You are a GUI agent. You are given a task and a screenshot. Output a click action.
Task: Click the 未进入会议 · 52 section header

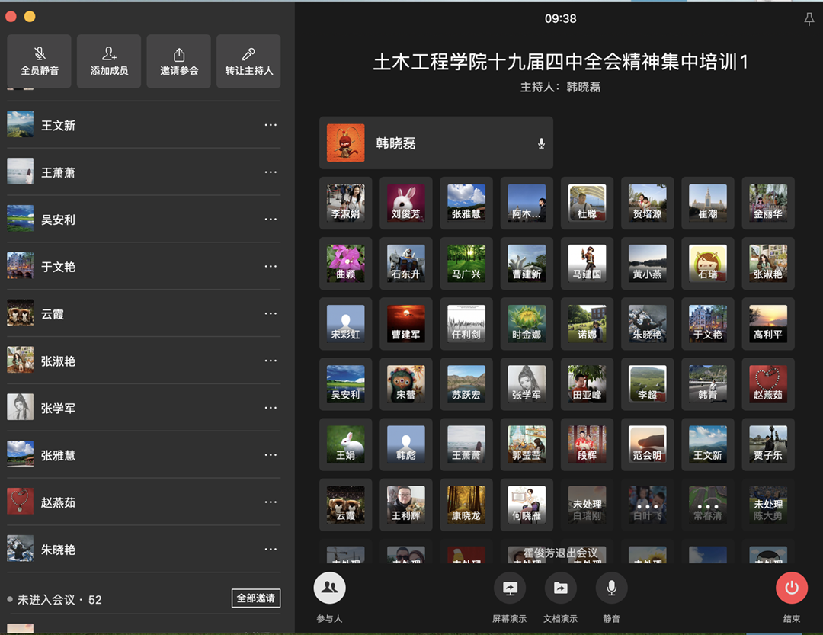pyautogui.click(x=59, y=600)
